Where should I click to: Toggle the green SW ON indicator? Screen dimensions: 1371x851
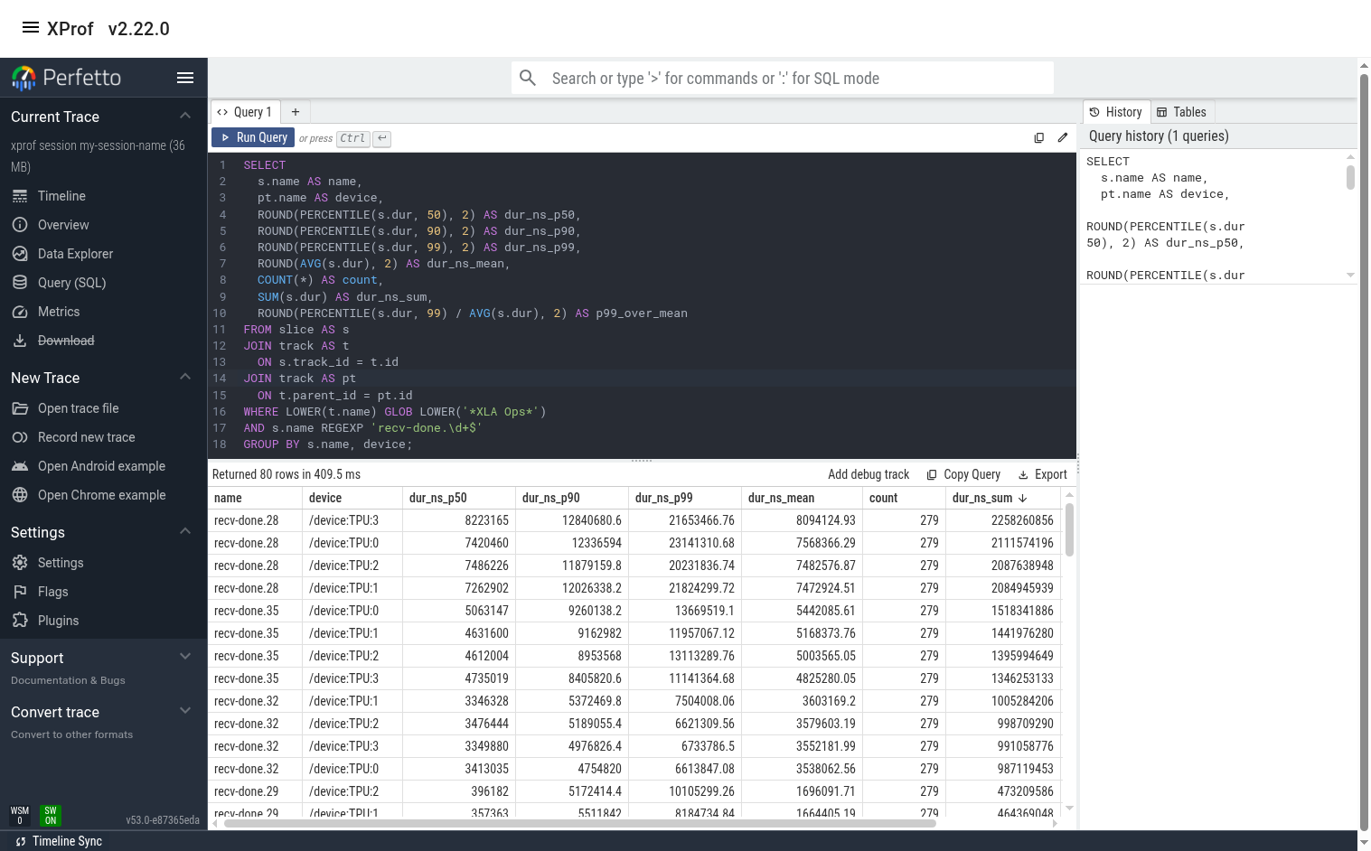[51, 816]
